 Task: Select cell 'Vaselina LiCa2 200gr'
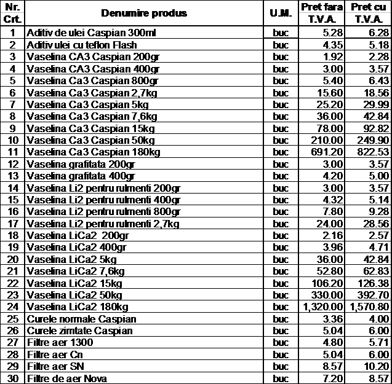144,235
